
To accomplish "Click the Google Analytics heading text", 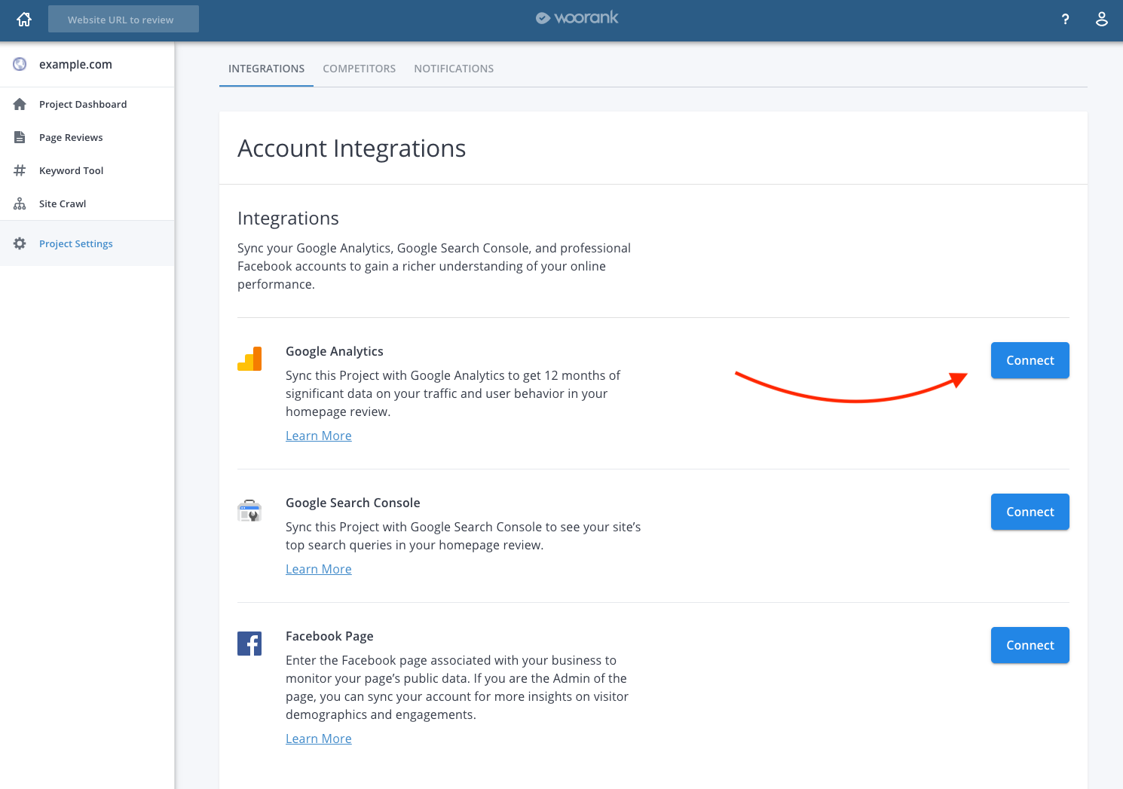I will [335, 351].
